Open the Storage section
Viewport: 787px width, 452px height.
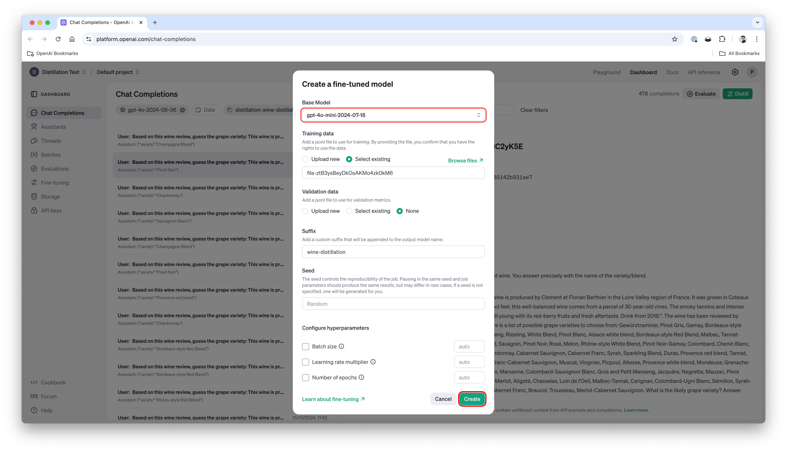point(50,196)
